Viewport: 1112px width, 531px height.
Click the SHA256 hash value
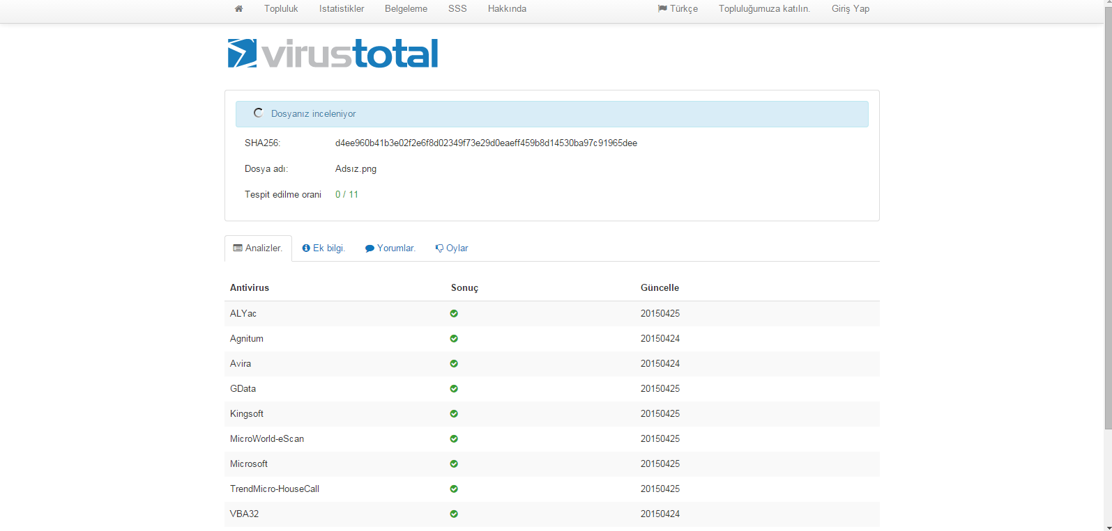[486, 143]
